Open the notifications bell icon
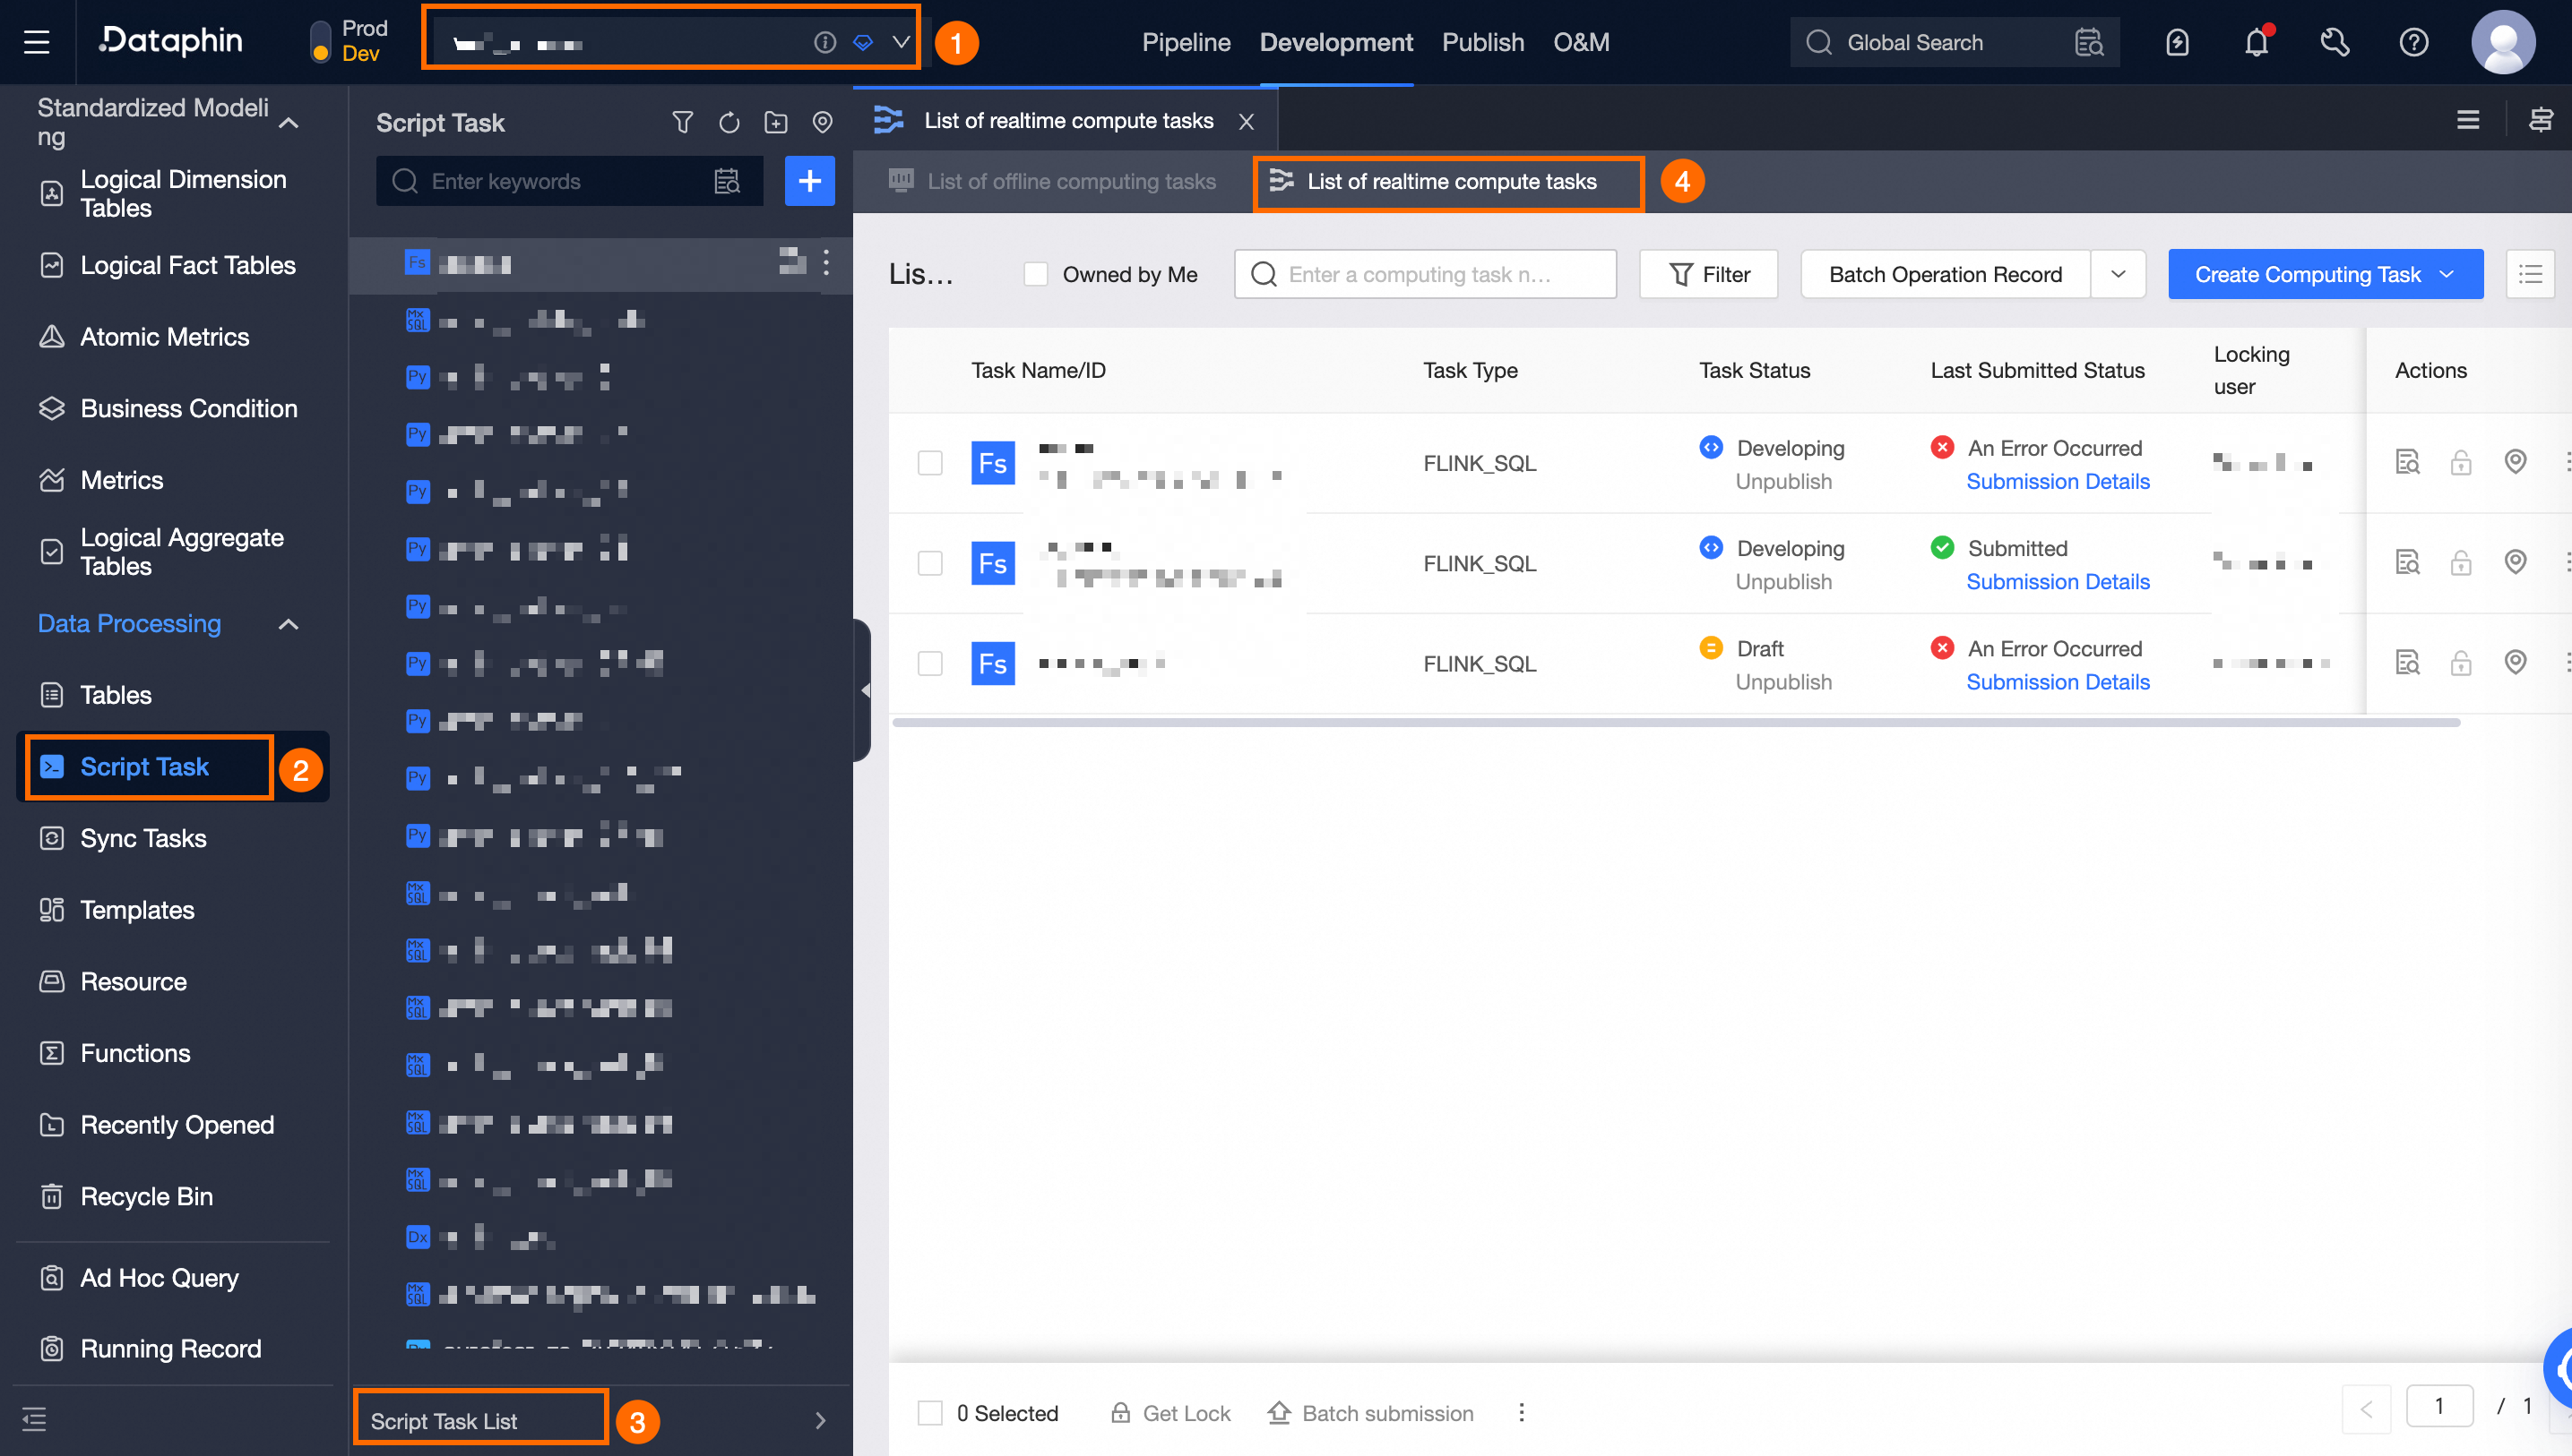 point(2256,42)
